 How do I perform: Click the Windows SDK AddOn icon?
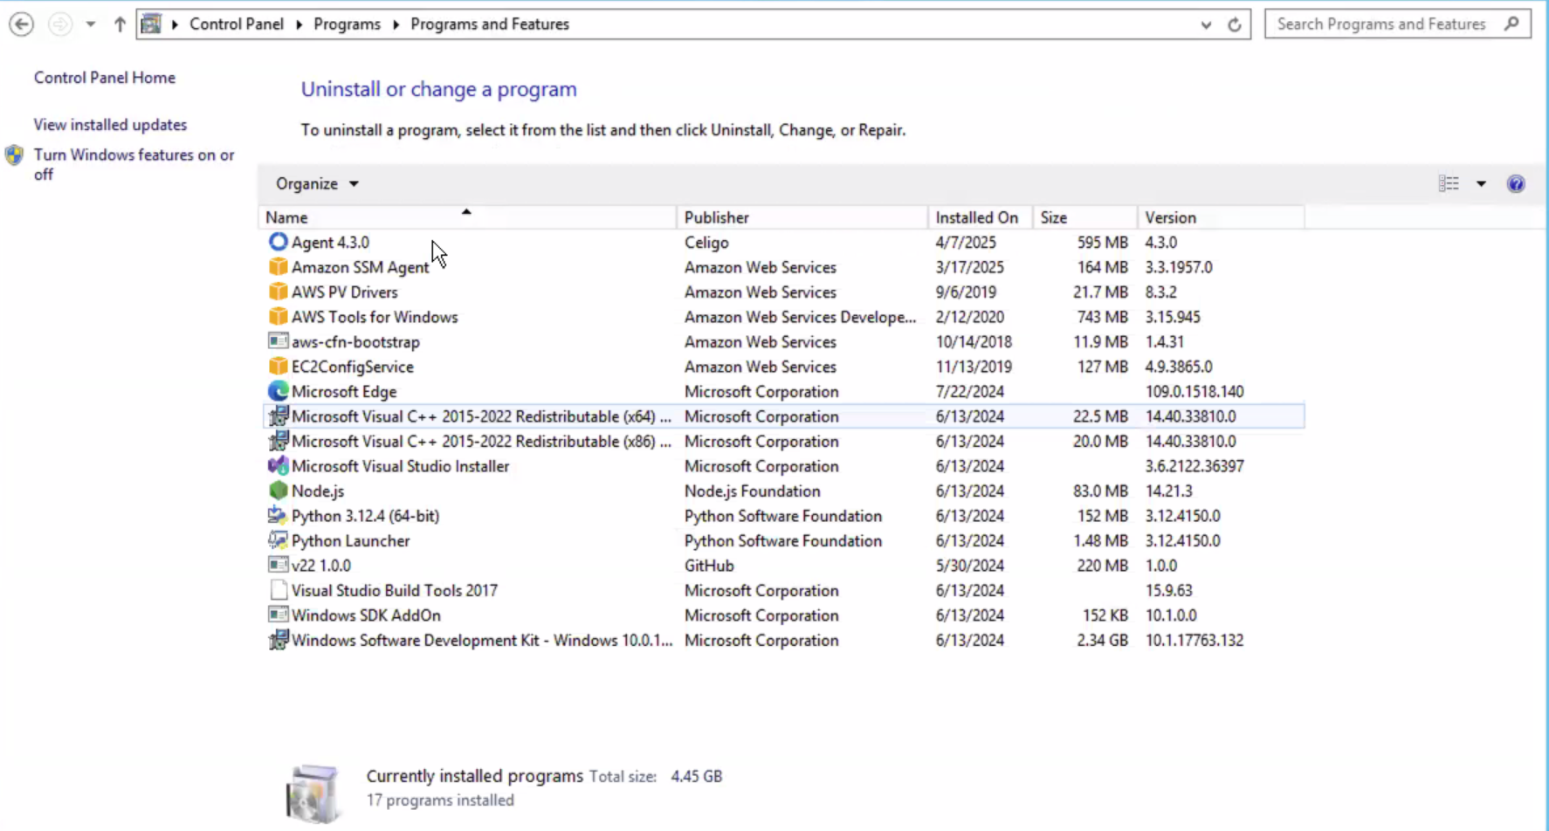click(x=278, y=615)
